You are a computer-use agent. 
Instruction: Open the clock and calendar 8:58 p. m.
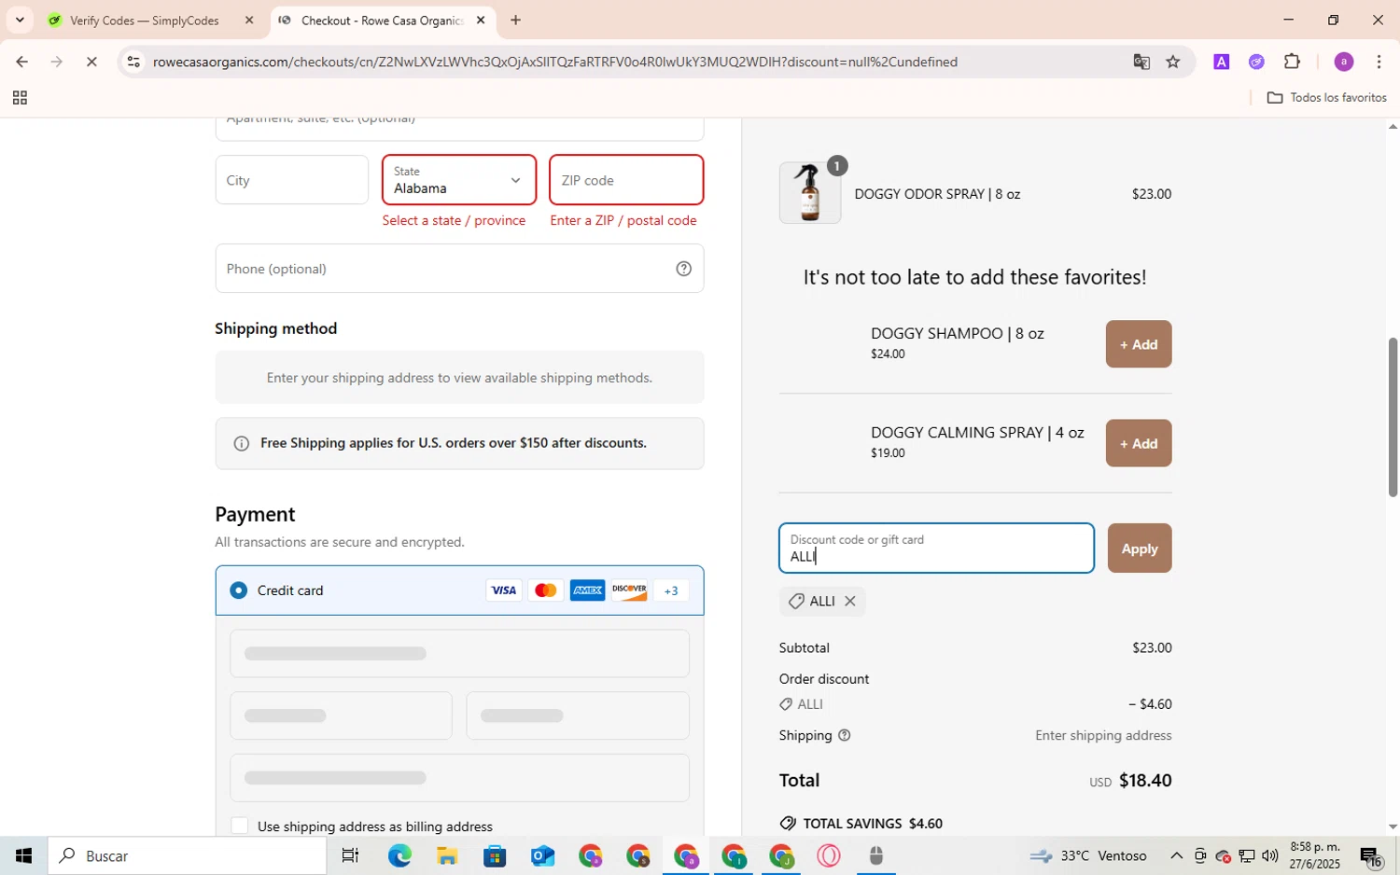pyautogui.click(x=1314, y=855)
